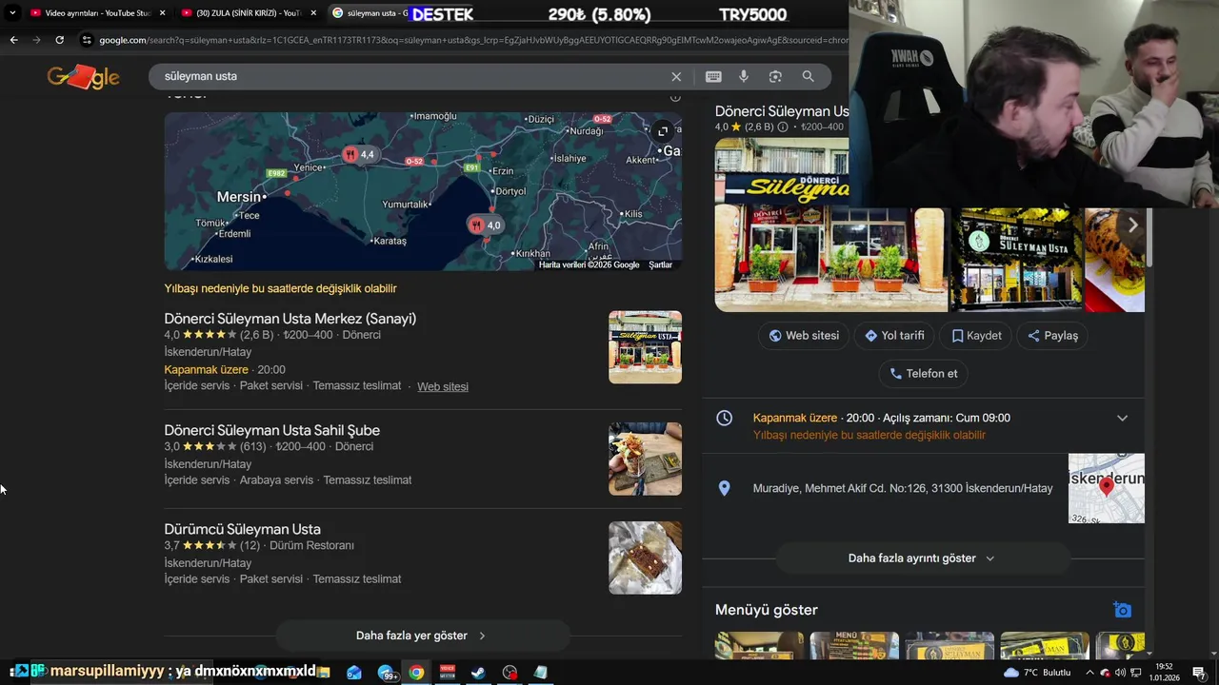Open the night-time SÜLEYMAN USTA sign photo
The height and width of the screenshot is (685, 1219).
tap(1016, 260)
